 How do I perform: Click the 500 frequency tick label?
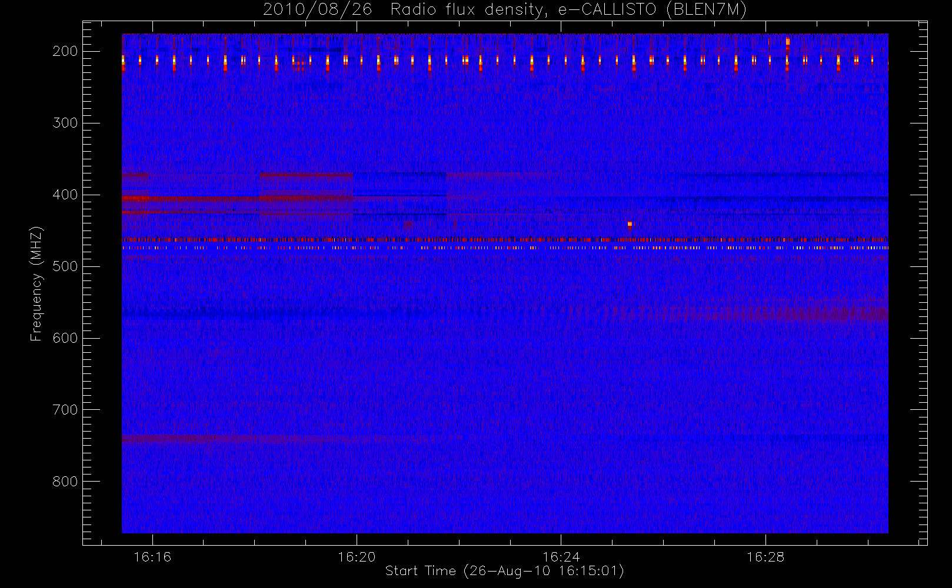(65, 266)
